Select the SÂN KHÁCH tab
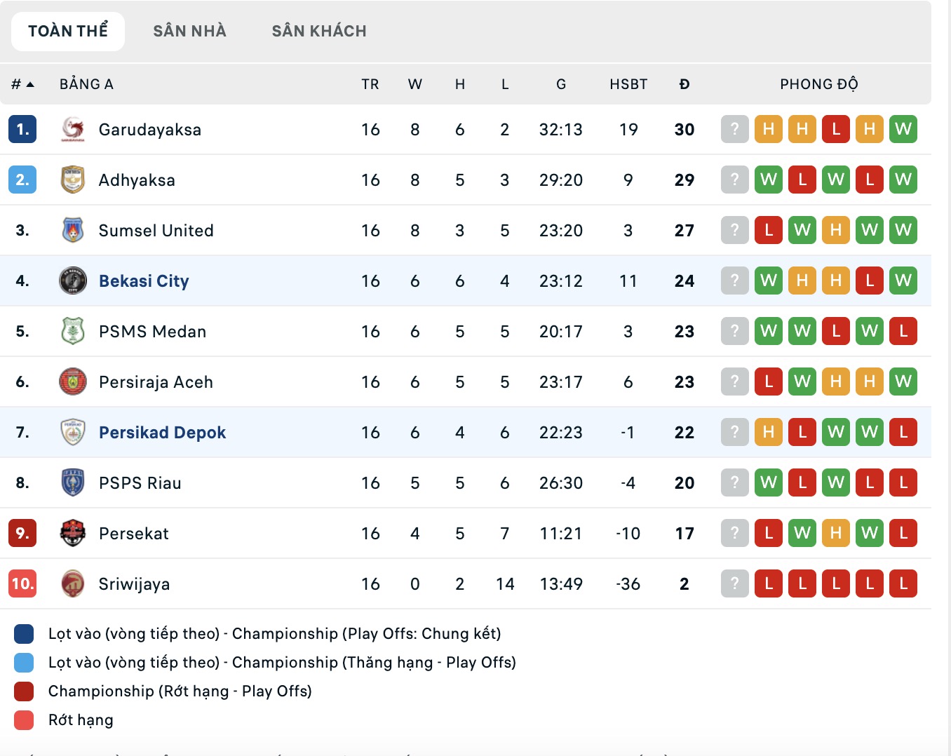Viewport: 951px width, 756px height. [x=319, y=31]
